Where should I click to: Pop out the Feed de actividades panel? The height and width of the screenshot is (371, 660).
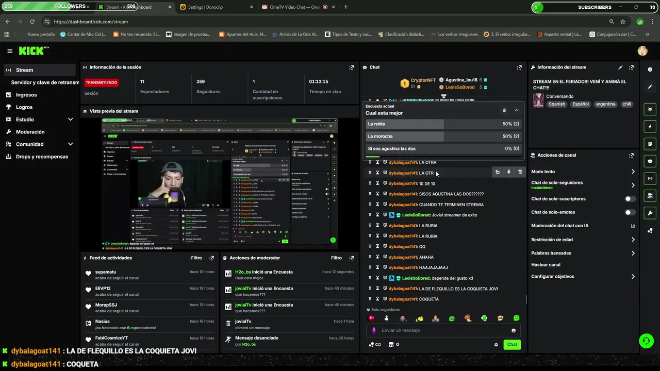pyautogui.click(x=211, y=258)
